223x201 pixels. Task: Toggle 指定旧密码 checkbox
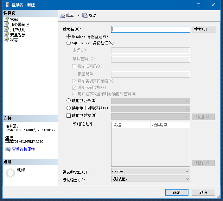(x=74, y=66)
